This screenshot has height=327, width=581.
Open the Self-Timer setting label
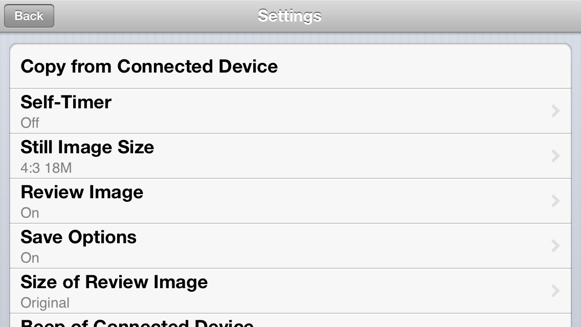(x=66, y=102)
